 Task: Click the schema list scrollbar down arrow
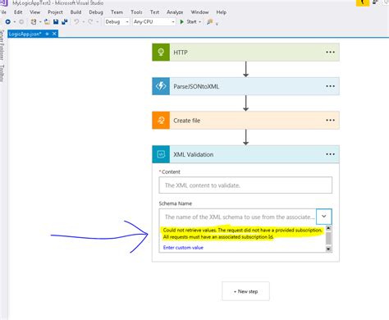(x=328, y=249)
